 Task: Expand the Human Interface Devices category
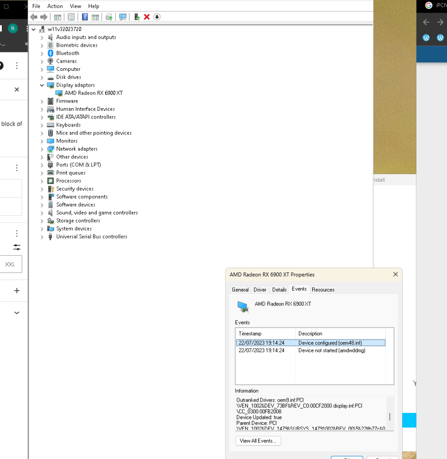pos(42,109)
